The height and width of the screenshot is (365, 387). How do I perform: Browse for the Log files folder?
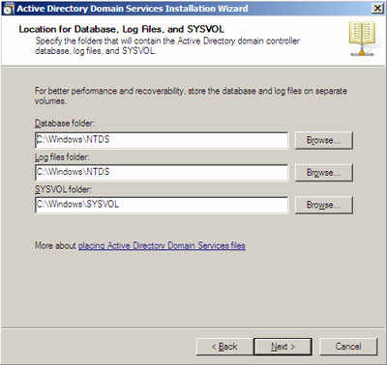pyautogui.click(x=323, y=173)
